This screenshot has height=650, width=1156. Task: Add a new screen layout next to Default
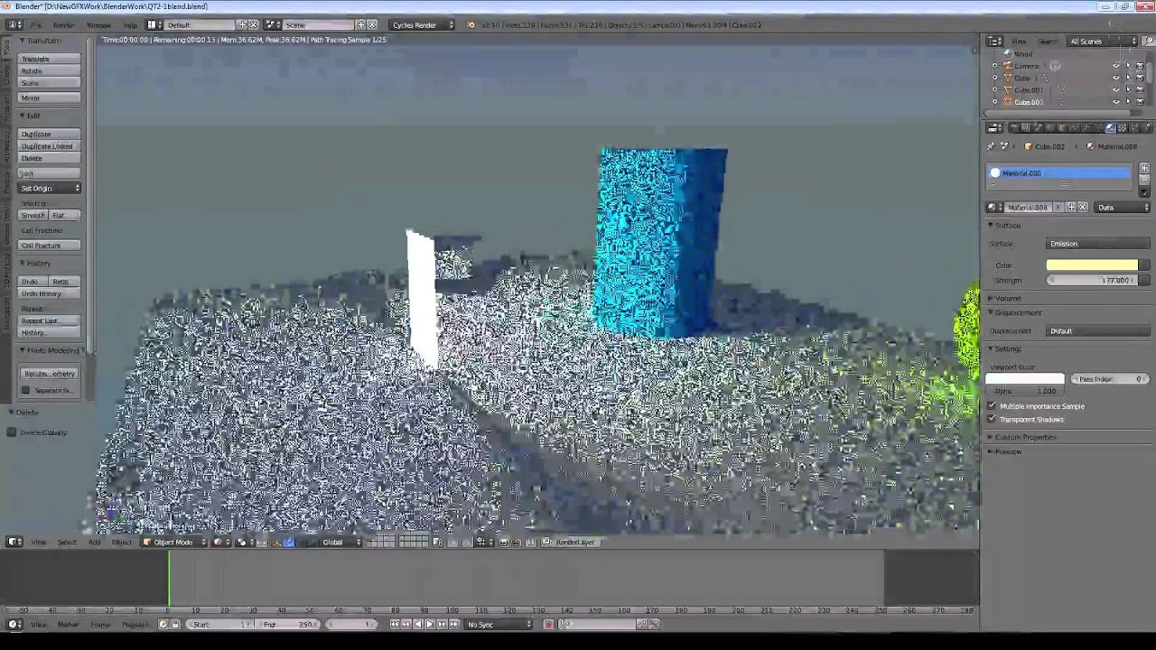[x=242, y=25]
